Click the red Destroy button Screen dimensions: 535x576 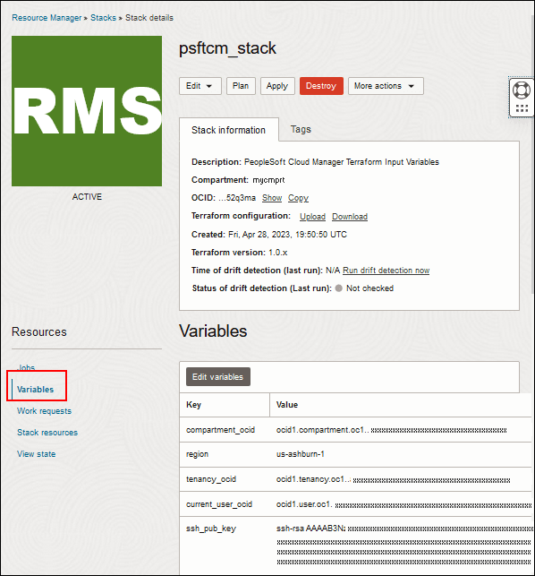tap(321, 86)
